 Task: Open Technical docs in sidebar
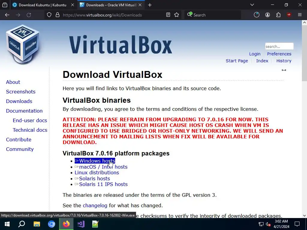pyautogui.click(x=30, y=130)
